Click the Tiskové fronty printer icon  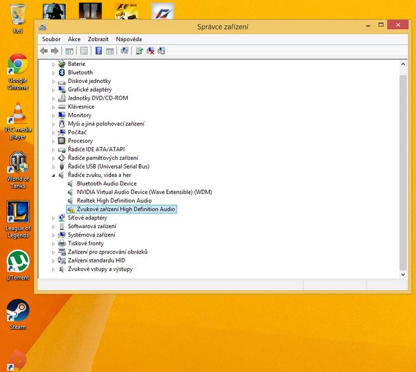[x=62, y=243]
